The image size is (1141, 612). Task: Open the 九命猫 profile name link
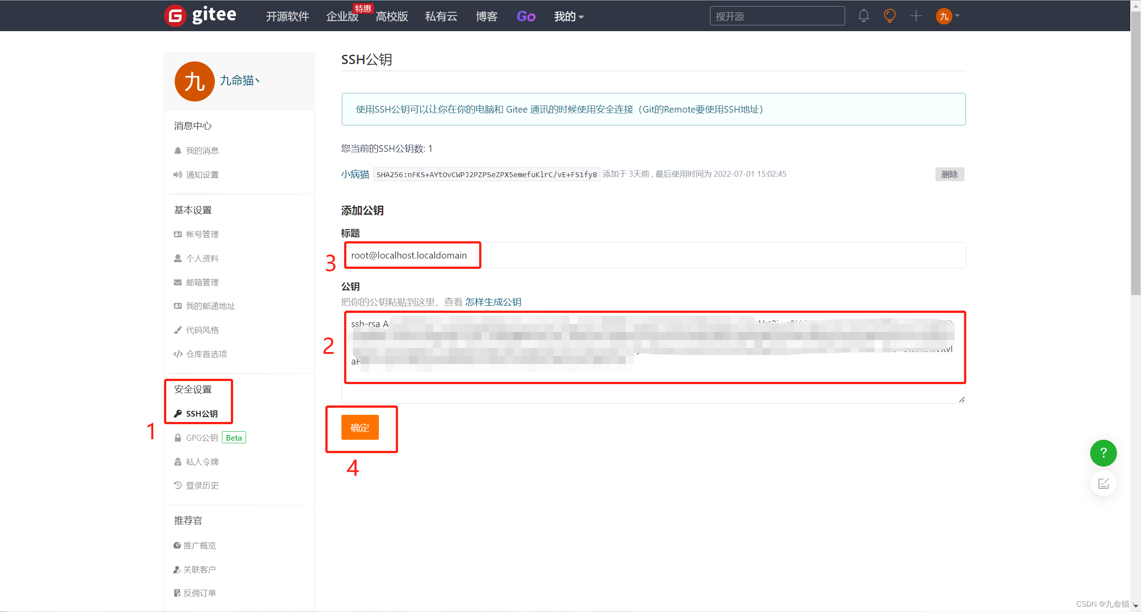[x=240, y=81]
